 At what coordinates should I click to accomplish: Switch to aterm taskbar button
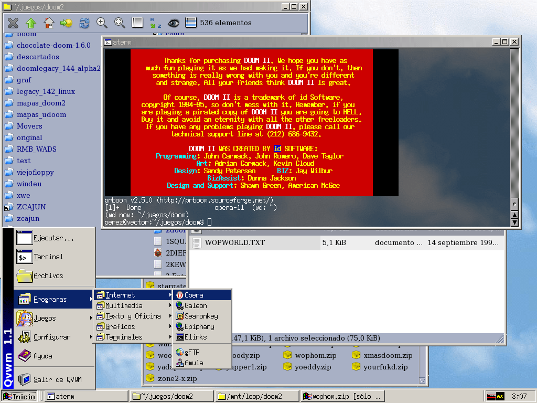click(x=87, y=397)
